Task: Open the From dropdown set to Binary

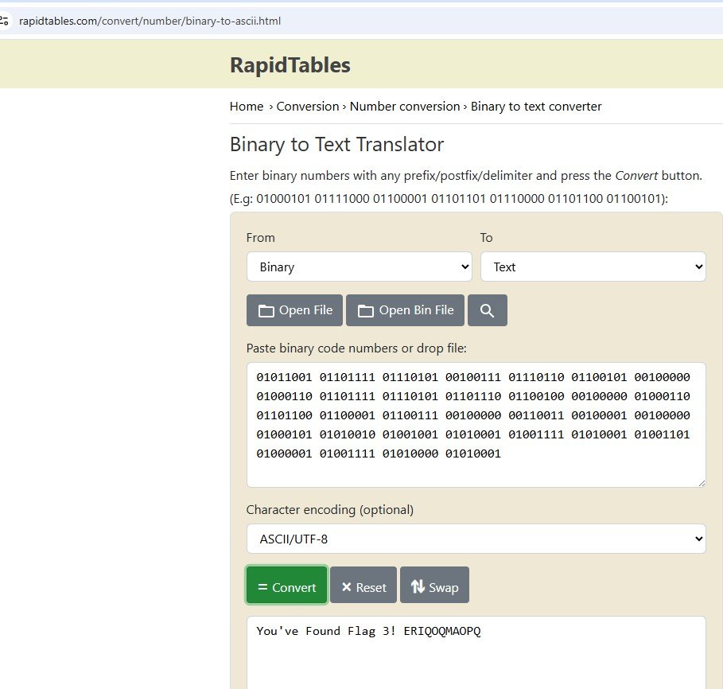Action: coord(359,267)
